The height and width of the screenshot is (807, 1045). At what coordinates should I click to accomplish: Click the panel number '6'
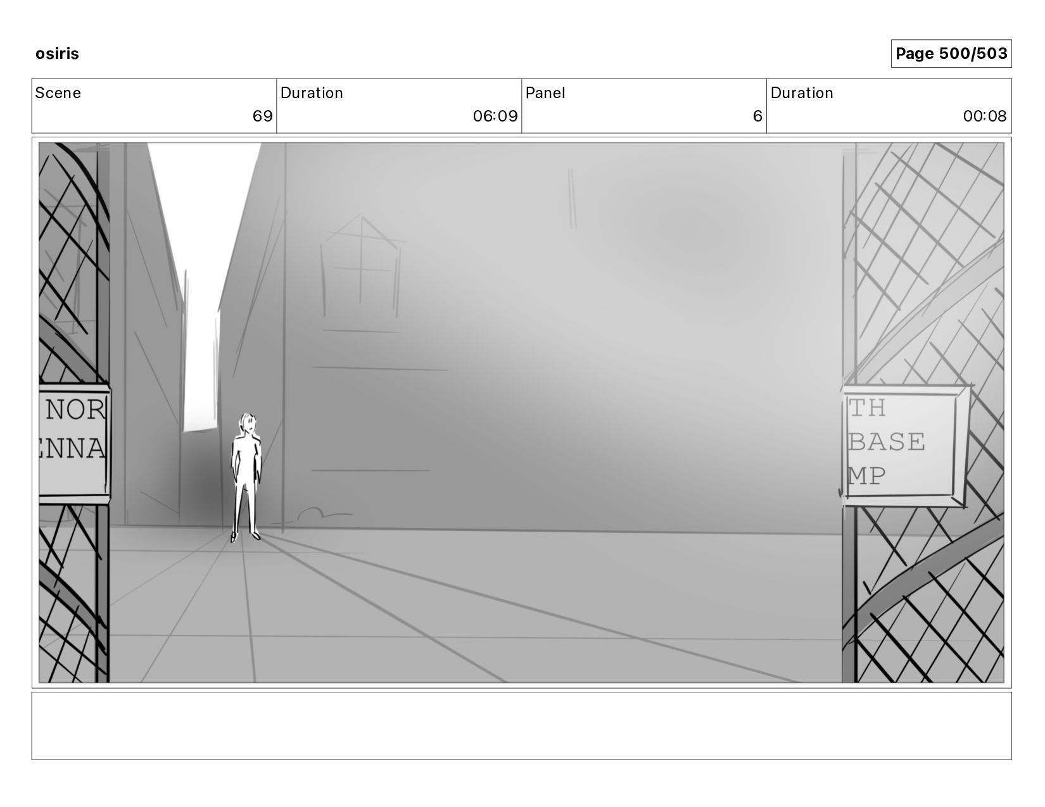(x=757, y=116)
